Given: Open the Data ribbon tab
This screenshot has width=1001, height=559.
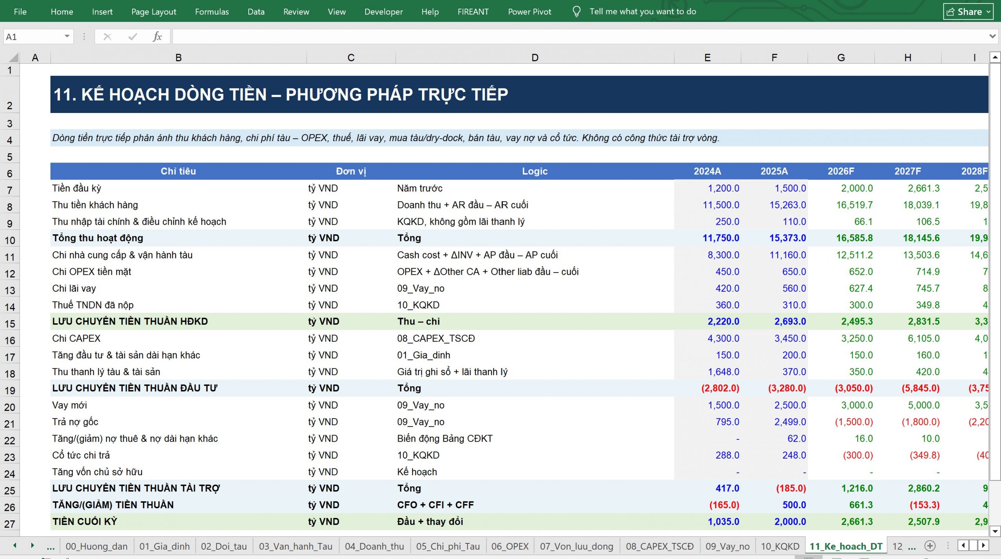Looking at the screenshot, I should click(x=256, y=12).
